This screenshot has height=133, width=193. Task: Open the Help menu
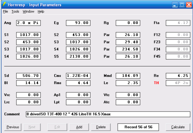point(41,11)
